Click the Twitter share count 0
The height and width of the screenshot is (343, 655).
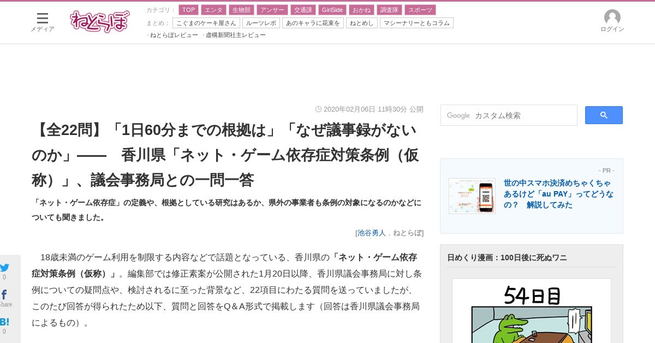point(4,277)
